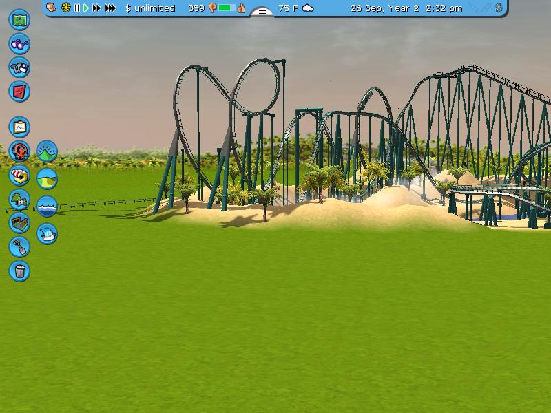Viewport: 551px width, 413px height.
Task: Select the trash can delete tool
Action: click(x=19, y=271)
